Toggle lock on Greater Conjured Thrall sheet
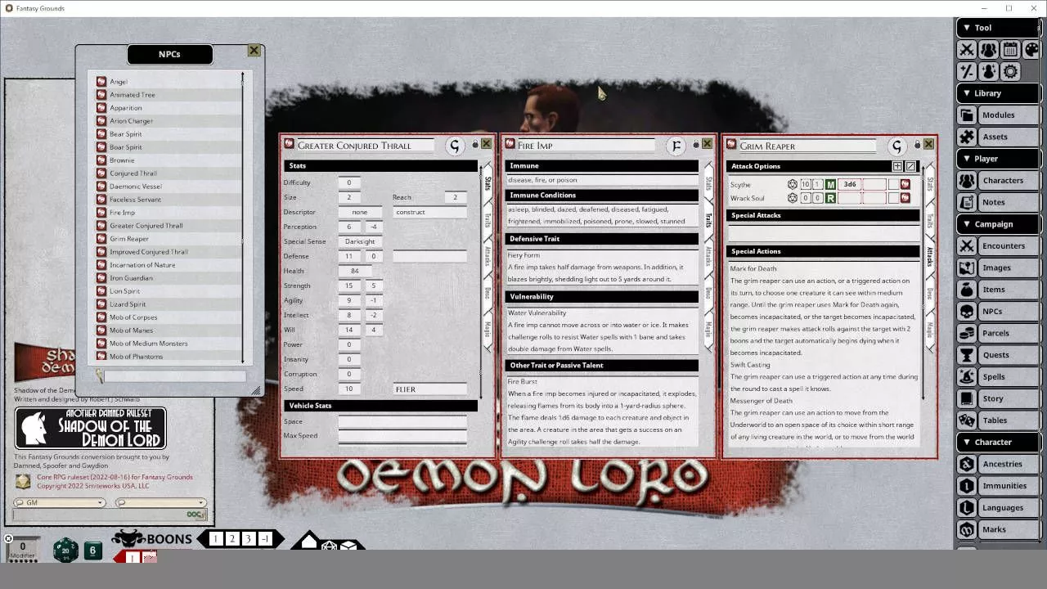 pyautogui.click(x=475, y=145)
